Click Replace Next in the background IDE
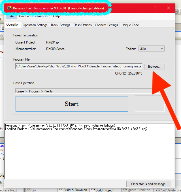The image size is (181, 192). point(8,190)
